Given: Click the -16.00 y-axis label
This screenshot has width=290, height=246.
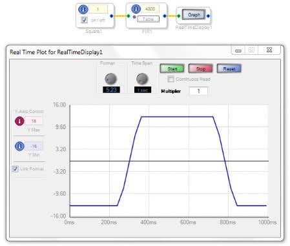Looking at the screenshot, I should [58, 216].
